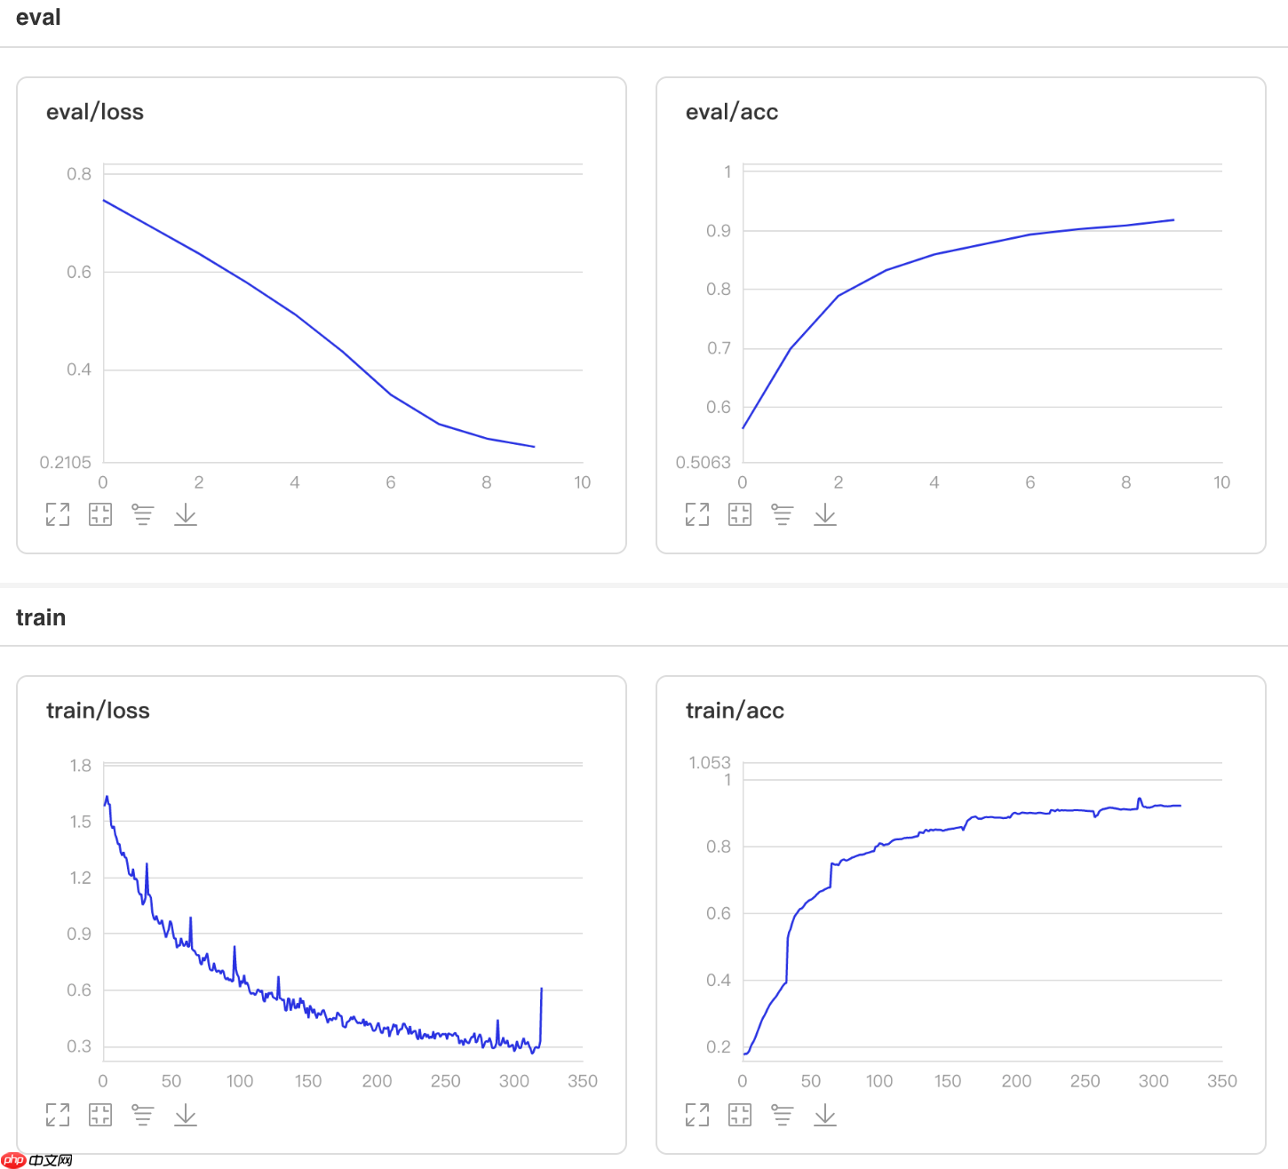
Task: Download the eval/acc chart image
Action: pyautogui.click(x=825, y=514)
